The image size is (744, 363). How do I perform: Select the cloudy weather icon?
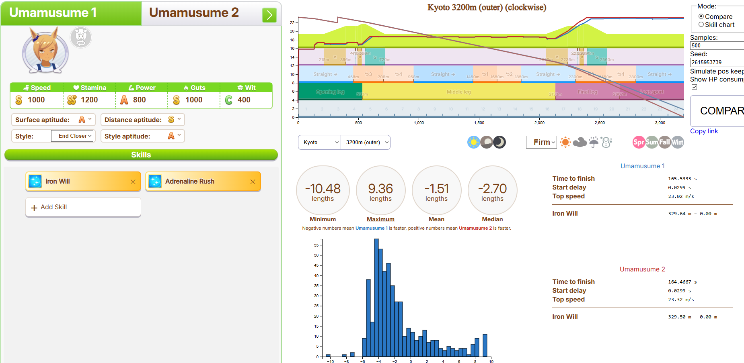coord(580,142)
